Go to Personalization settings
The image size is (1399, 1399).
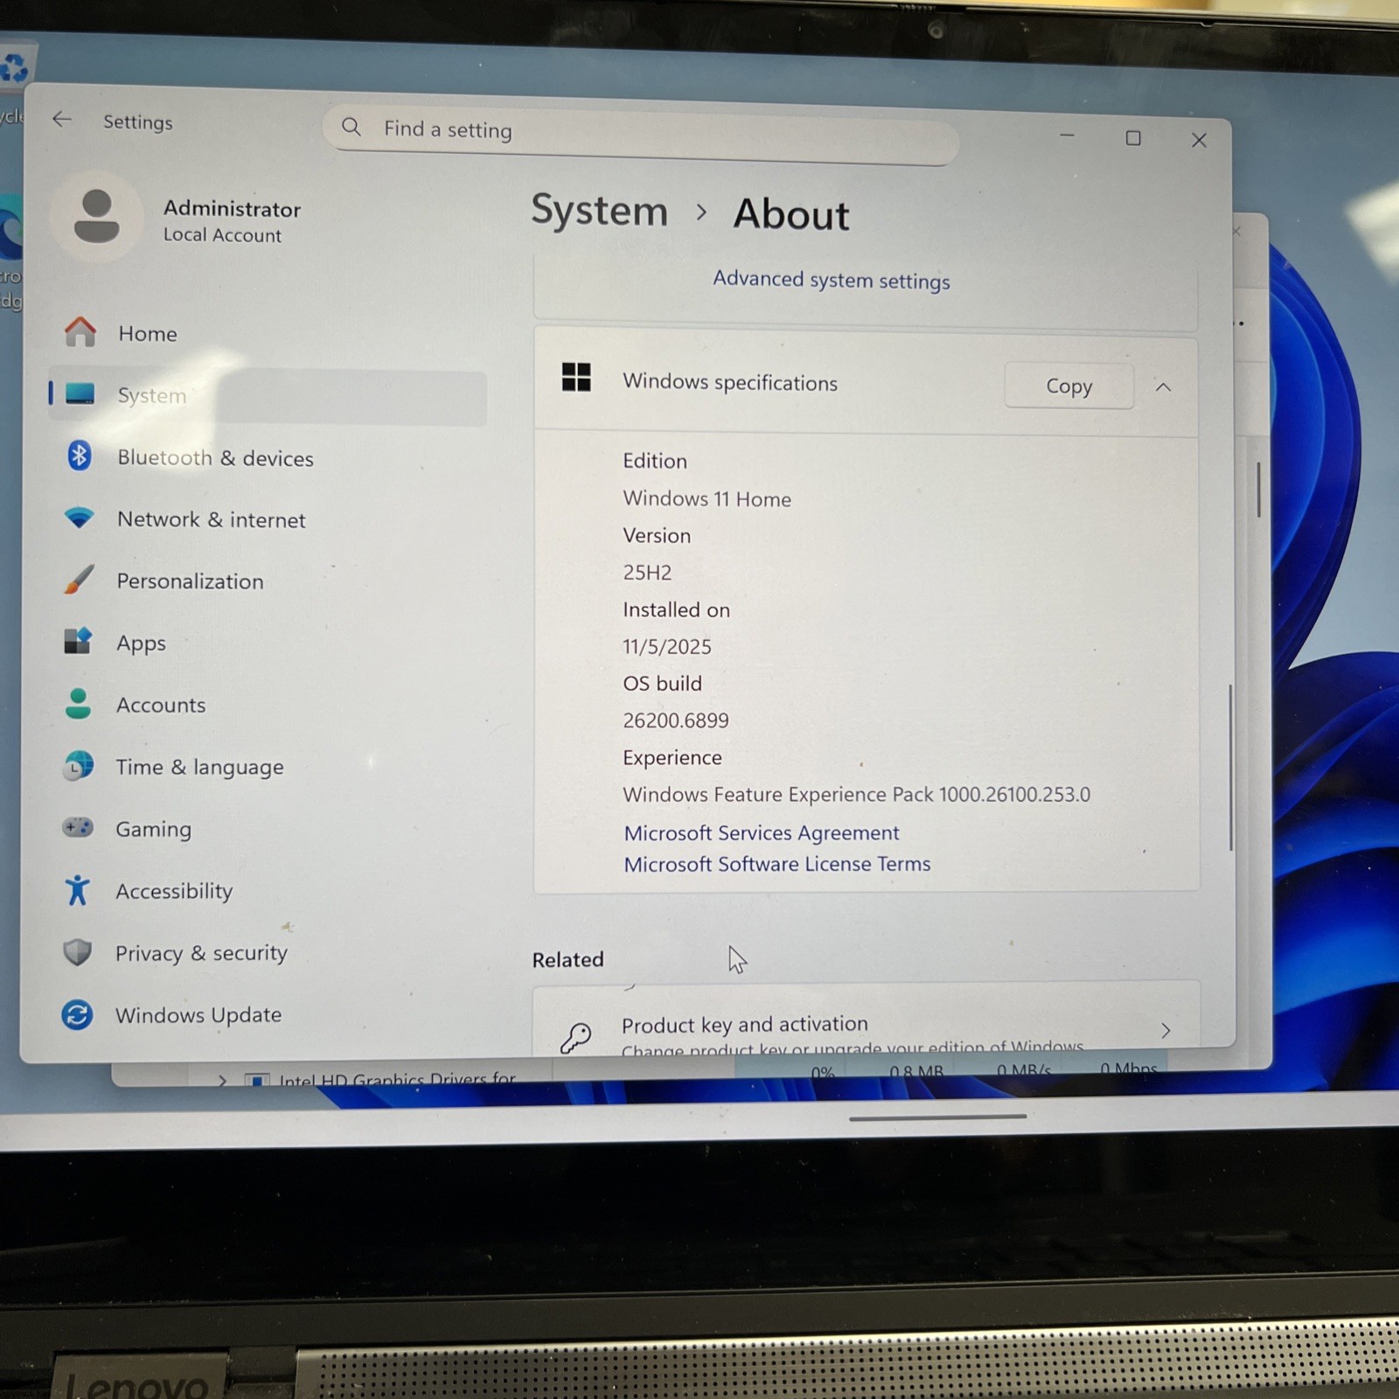[267, 581]
